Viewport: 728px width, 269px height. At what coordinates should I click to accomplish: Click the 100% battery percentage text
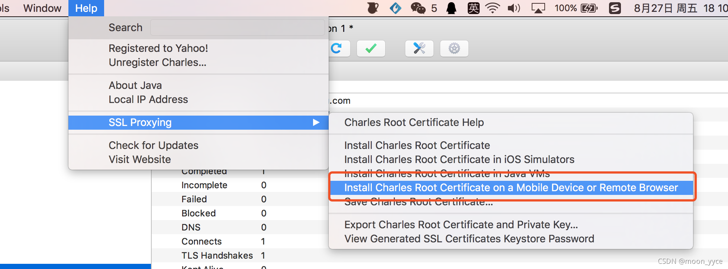click(x=566, y=8)
